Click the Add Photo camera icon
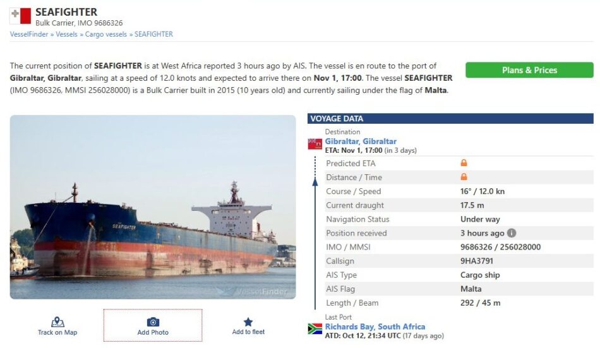The height and width of the screenshot is (348, 600). (153, 322)
